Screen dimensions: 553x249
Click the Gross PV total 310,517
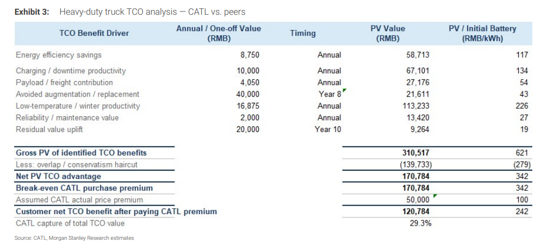click(x=415, y=153)
